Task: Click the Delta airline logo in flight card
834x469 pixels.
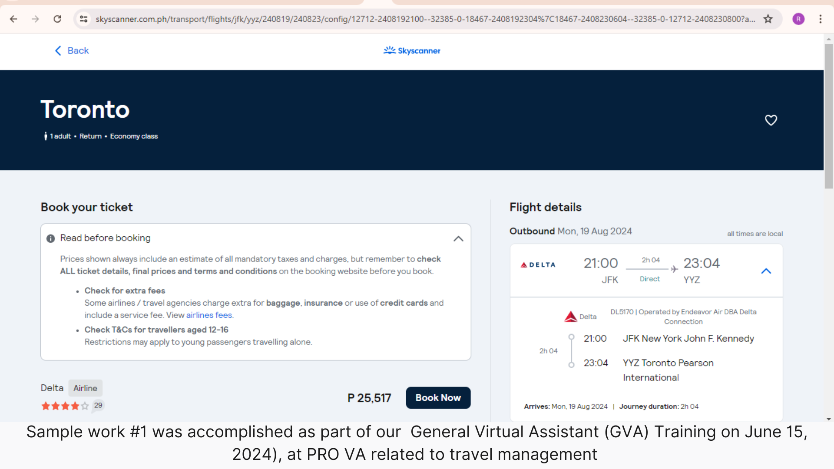Action: [x=538, y=265]
